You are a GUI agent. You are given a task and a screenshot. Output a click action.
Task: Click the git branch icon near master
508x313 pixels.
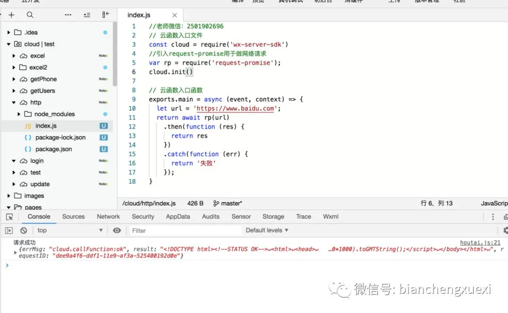coord(216,203)
